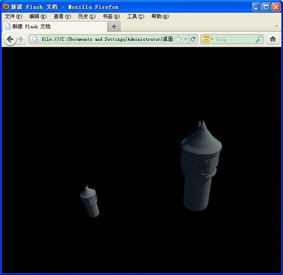
Task: Open the 编辑(E) menu
Action: 38,17
